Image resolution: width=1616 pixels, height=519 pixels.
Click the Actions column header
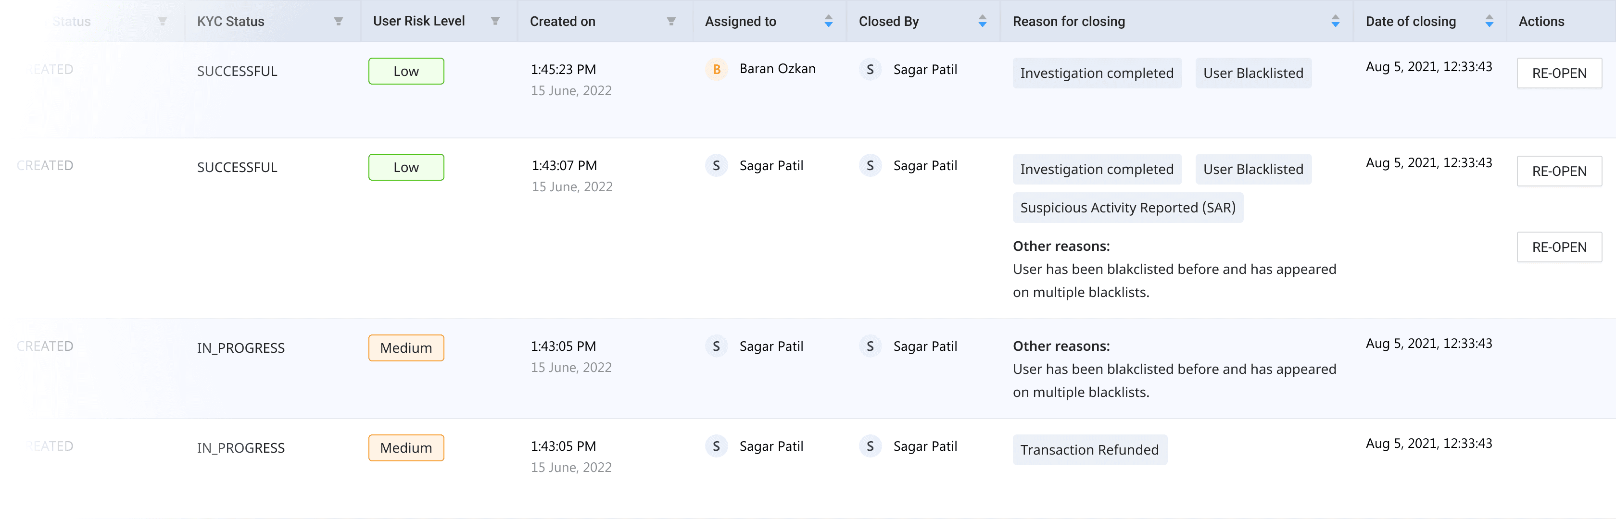coord(1540,21)
